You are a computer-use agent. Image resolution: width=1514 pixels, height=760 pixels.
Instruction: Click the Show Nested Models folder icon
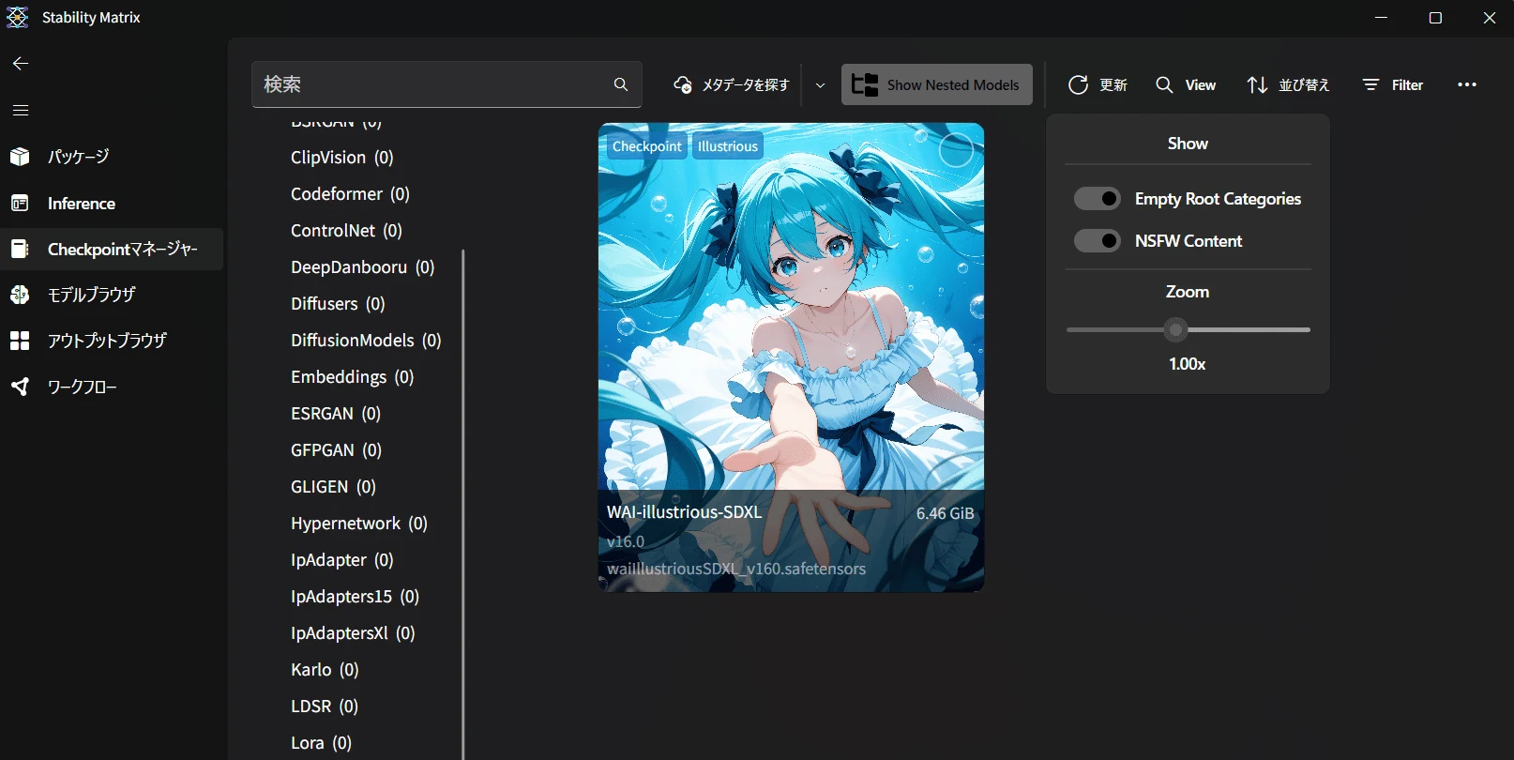click(865, 84)
